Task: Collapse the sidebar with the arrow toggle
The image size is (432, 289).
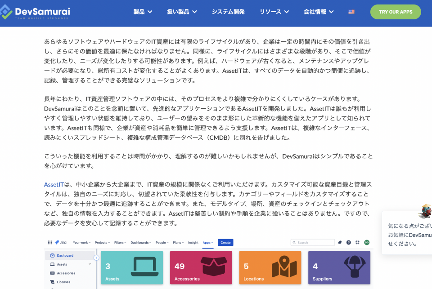Action: coord(96,258)
